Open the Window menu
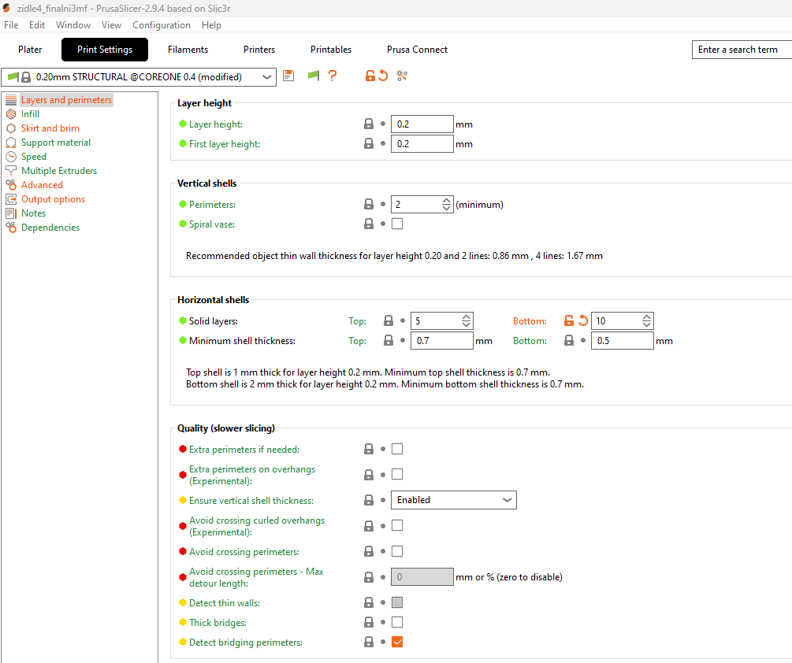Screen dimensions: 792x663 click(73, 25)
